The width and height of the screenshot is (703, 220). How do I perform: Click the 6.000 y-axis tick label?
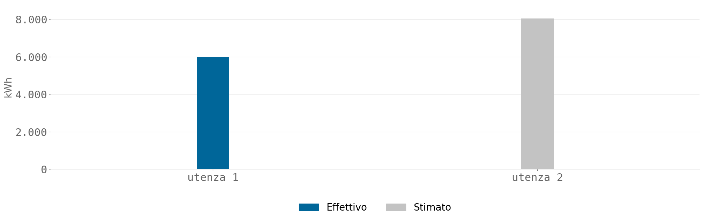(31, 57)
